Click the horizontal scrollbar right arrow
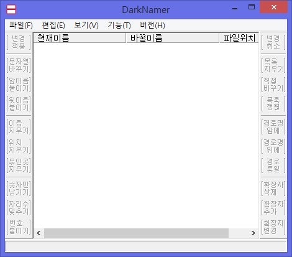Screen dimensions: 292x257 tap(253, 233)
